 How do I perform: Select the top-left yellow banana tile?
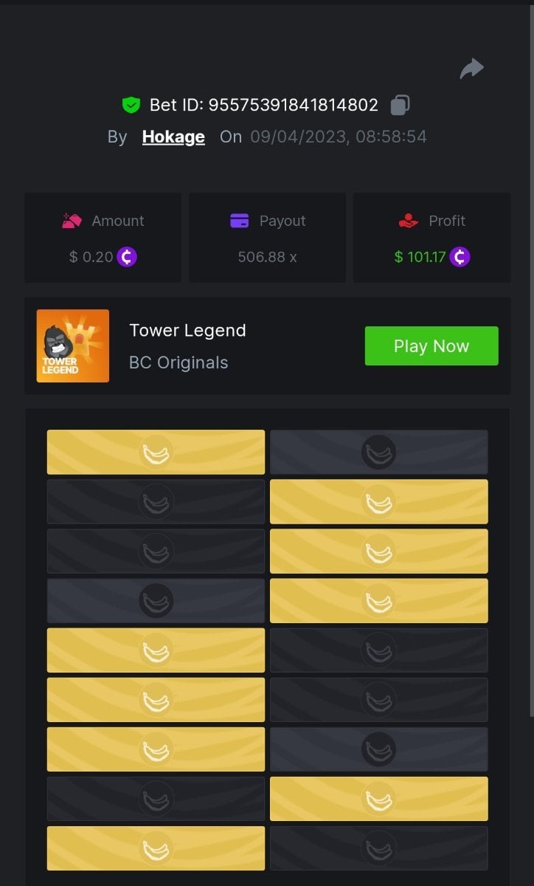point(156,452)
